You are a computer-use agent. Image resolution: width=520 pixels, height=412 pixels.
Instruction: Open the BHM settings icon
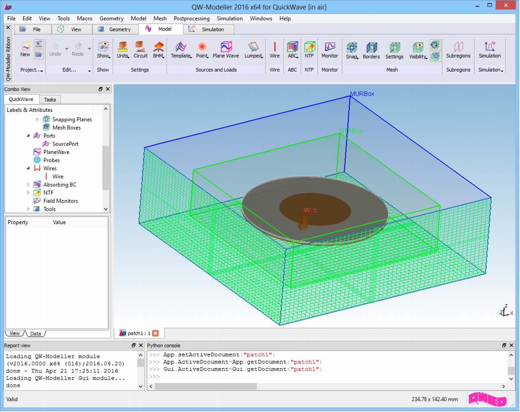point(159,47)
